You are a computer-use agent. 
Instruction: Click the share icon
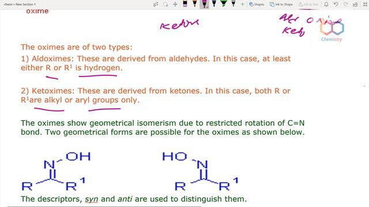pyautogui.click(x=355, y=4)
